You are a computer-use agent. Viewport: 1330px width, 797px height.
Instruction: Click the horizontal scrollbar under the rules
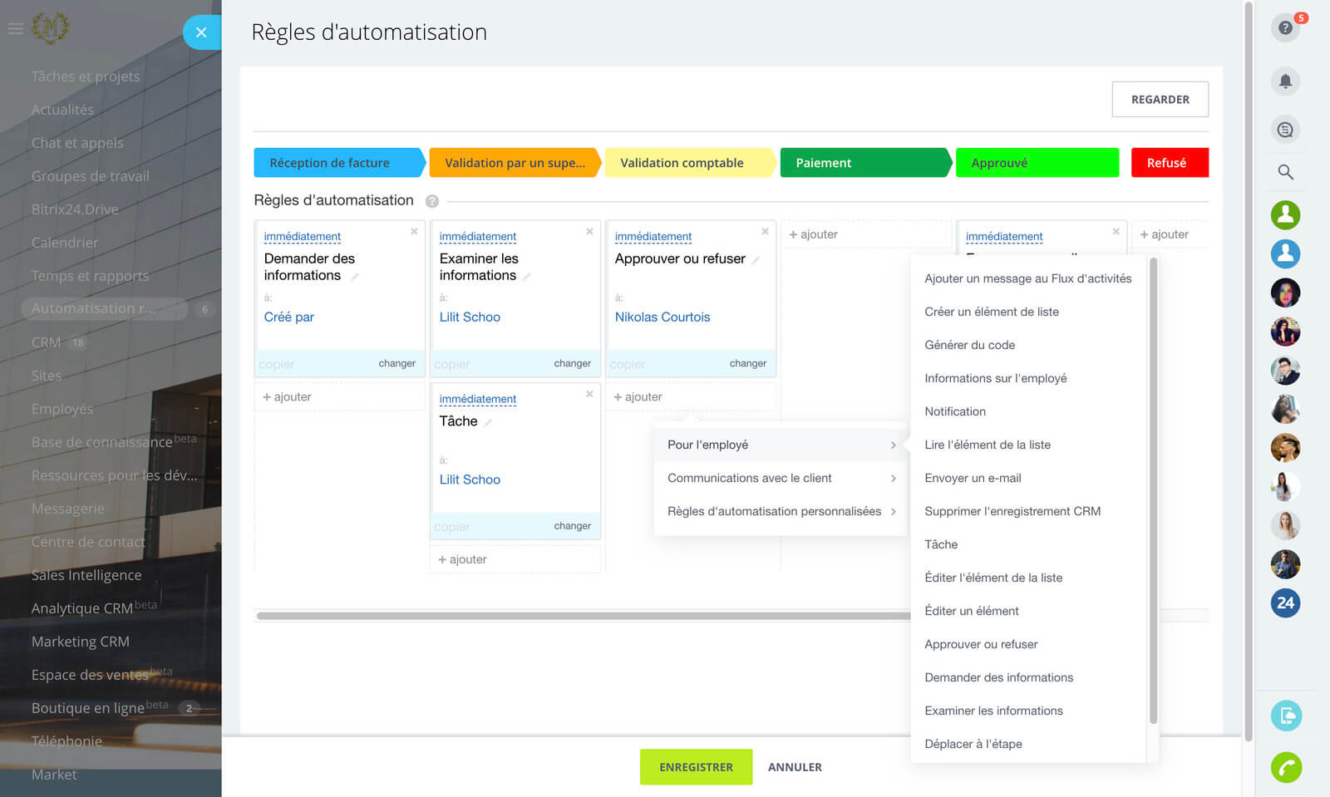(x=582, y=616)
